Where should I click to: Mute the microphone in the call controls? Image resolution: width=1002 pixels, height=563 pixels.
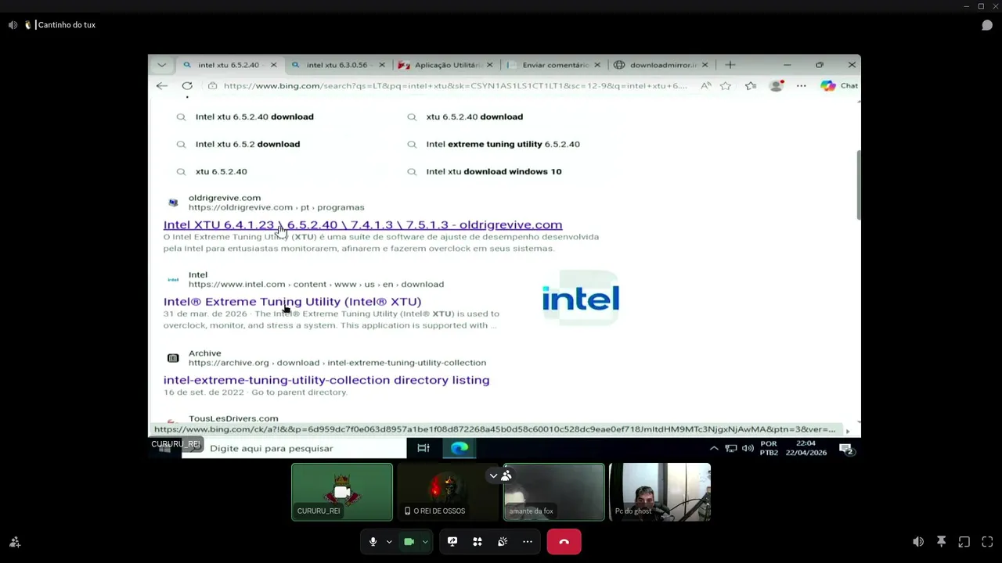pyautogui.click(x=373, y=542)
